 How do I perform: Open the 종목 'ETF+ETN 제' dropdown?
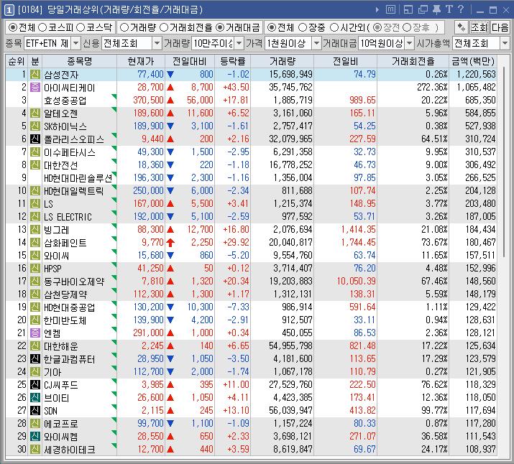[75, 43]
